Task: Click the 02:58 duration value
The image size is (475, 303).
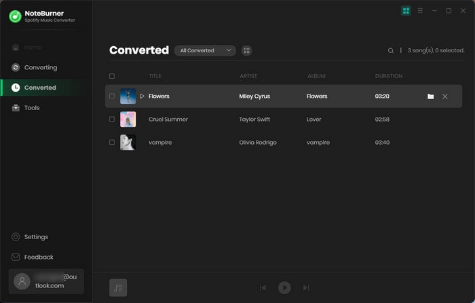Action: tap(382, 119)
